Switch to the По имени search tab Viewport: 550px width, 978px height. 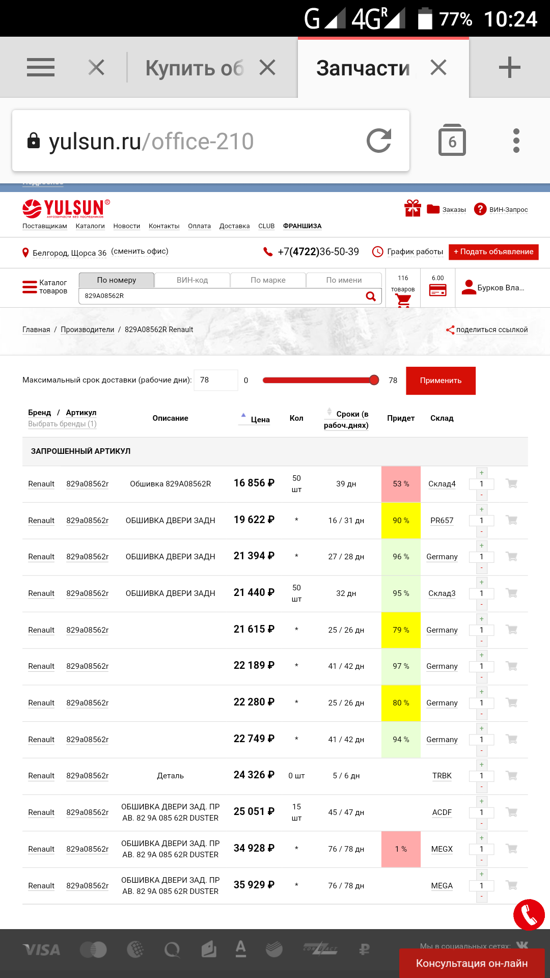click(344, 280)
